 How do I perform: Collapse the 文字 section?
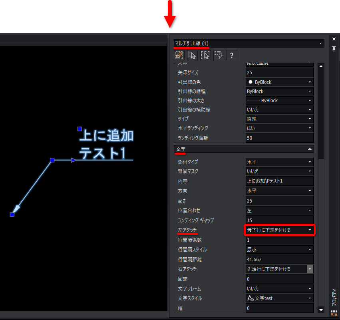pos(310,149)
